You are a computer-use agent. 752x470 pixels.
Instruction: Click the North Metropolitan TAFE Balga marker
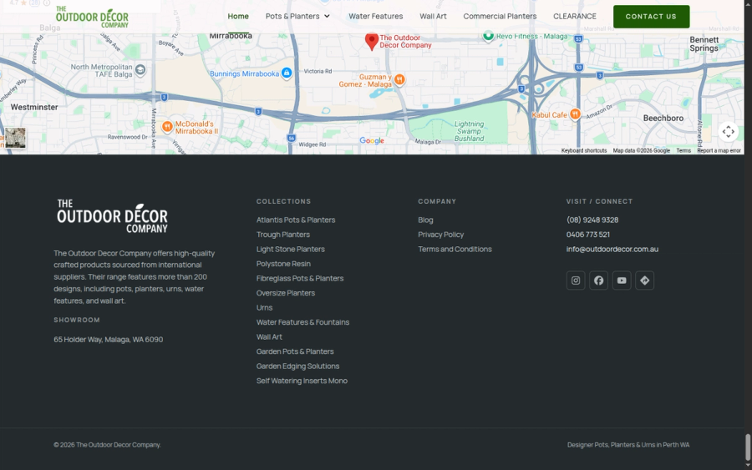[x=140, y=70]
